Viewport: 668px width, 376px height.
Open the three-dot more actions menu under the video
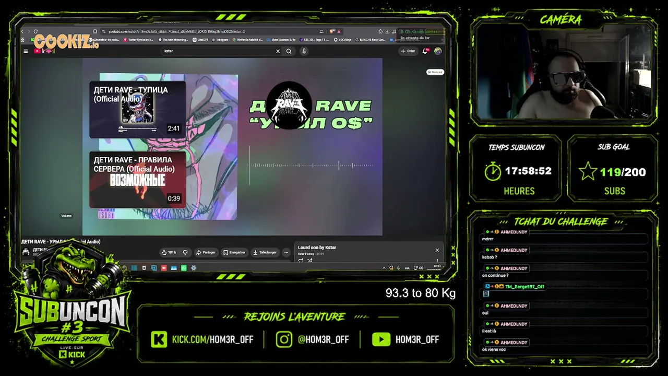286,252
